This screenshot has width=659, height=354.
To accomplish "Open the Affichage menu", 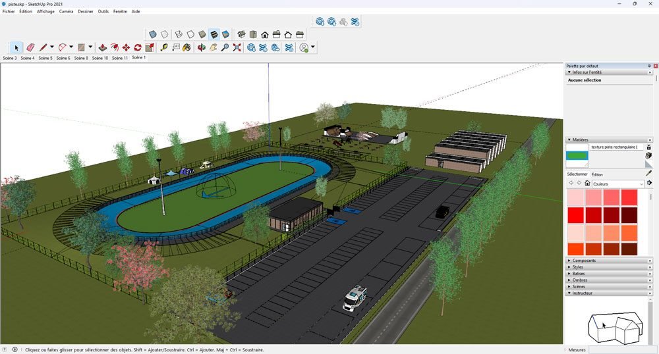I will (45, 11).
